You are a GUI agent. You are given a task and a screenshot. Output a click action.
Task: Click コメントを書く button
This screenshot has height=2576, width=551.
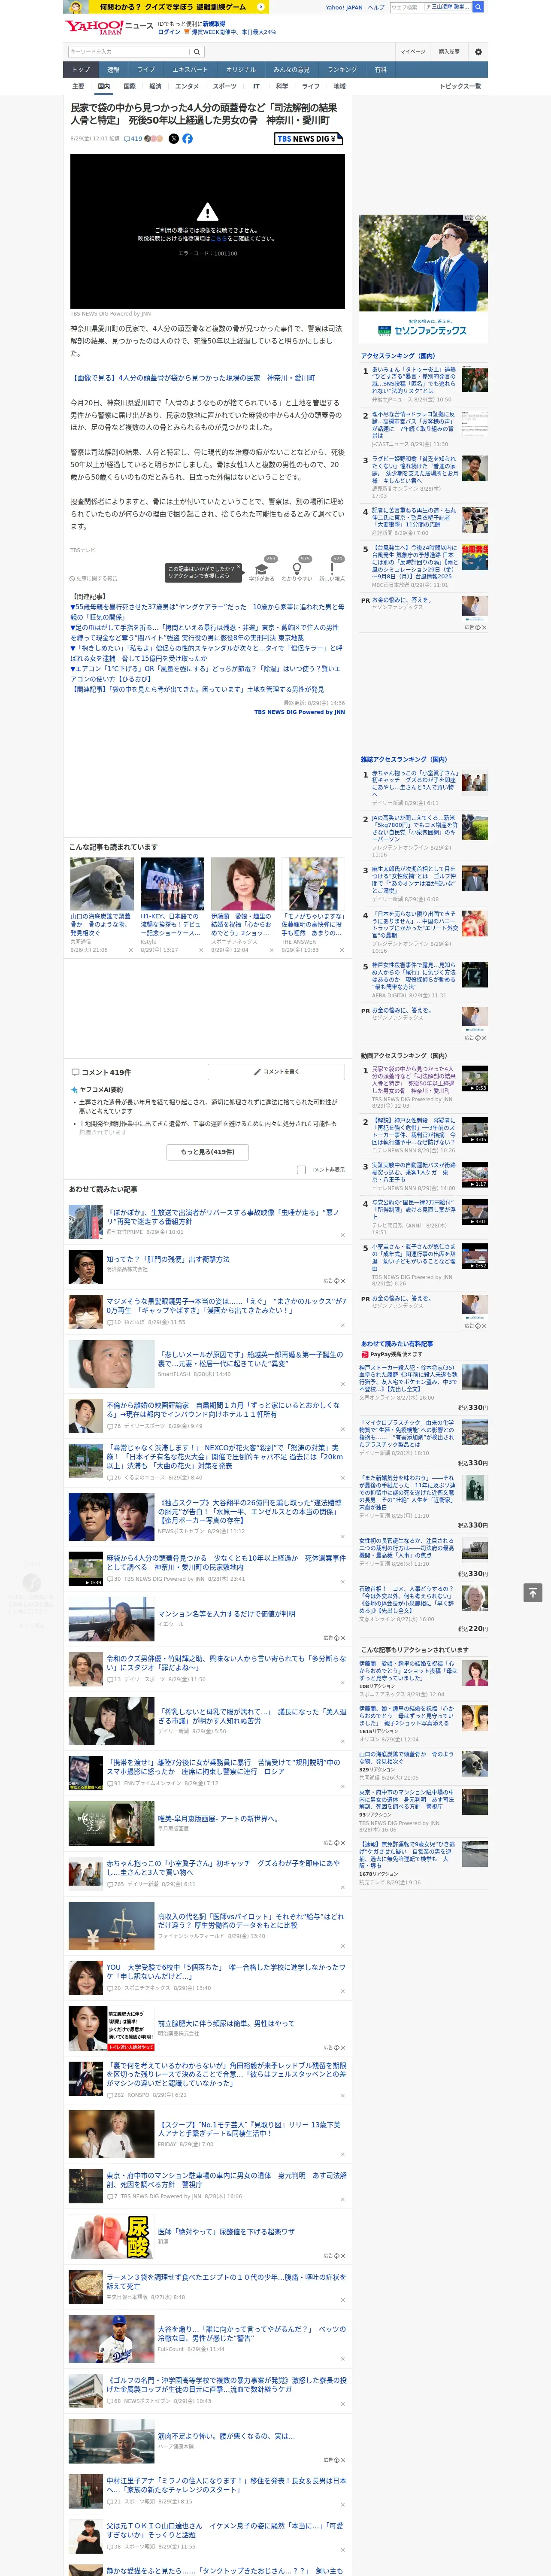[x=277, y=1072]
